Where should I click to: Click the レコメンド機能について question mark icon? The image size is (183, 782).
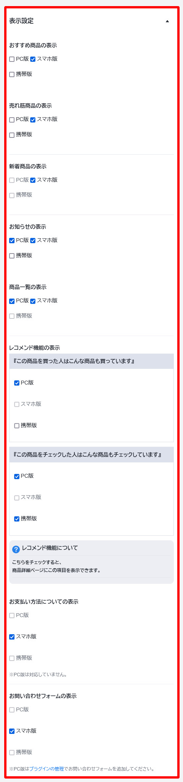pos(16,549)
